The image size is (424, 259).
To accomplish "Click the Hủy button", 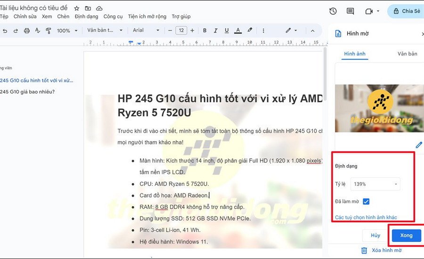I will [x=375, y=235].
